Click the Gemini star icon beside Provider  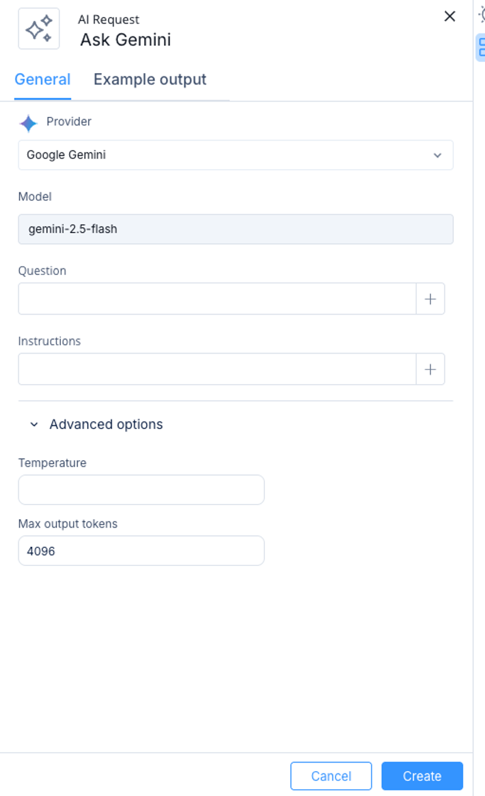tap(28, 124)
